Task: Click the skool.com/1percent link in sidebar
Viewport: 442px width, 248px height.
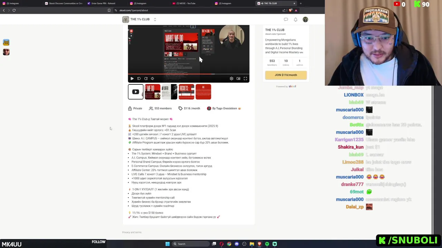Action: click(x=275, y=34)
